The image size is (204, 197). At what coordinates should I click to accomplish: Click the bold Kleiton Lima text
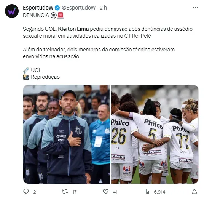click(x=73, y=29)
